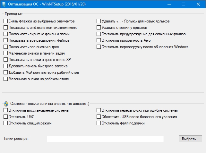Check 'Маленькие значки в панели задач'
This screenshot has height=153, width=206.
point(6,53)
